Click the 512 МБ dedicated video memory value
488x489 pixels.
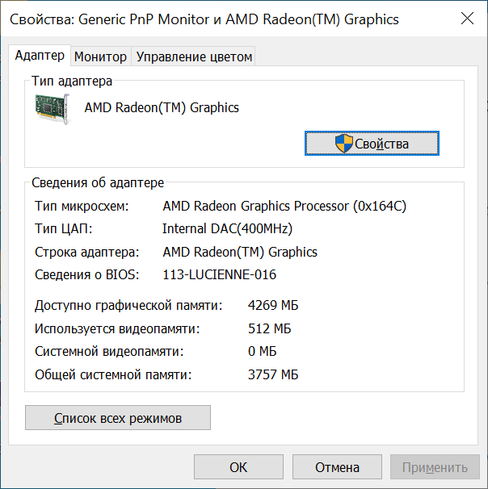[x=269, y=328]
